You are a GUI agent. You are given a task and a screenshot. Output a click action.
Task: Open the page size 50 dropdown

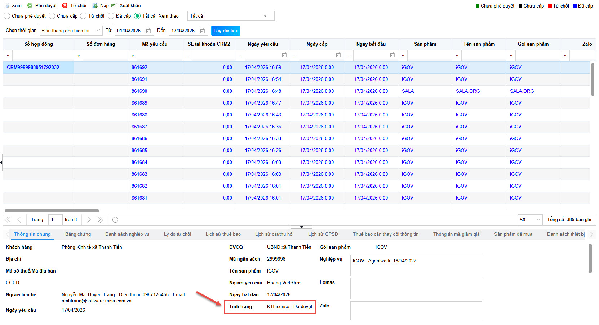(x=529, y=220)
